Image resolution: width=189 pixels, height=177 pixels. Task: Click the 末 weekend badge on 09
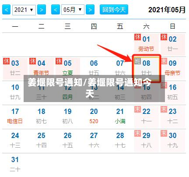[x=164, y=61]
